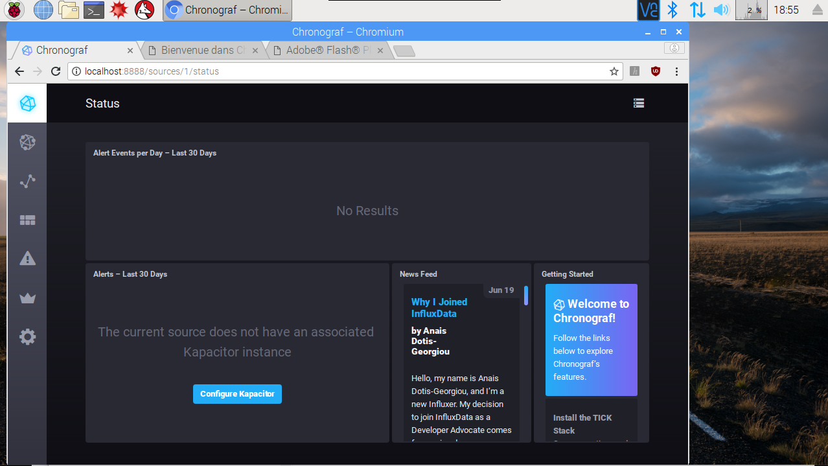Screen dimensions: 828x466
Task: Open Data Explorer graph icon in sidebar
Action: pyautogui.click(x=27, y=181)
